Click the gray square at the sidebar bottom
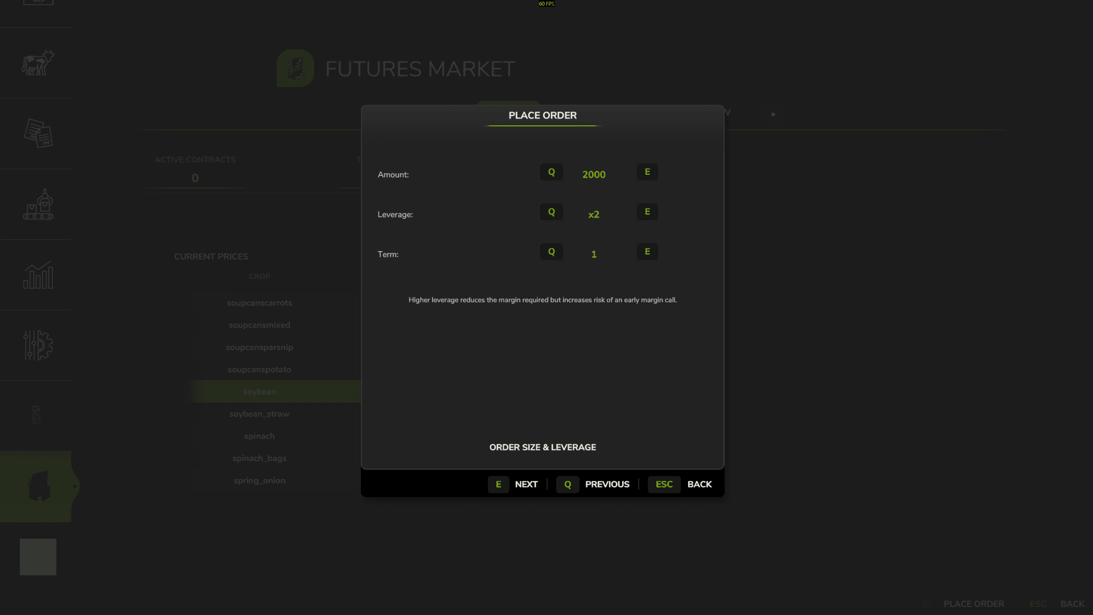The height and width of the screenshot is (615, 1093). coord(38,556)
